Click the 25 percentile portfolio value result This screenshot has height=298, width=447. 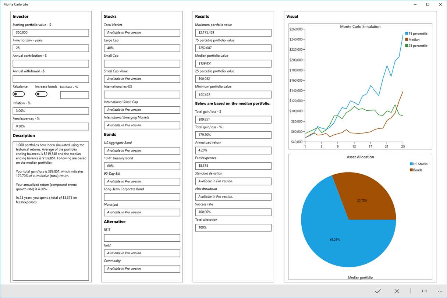tap(233, 79)
